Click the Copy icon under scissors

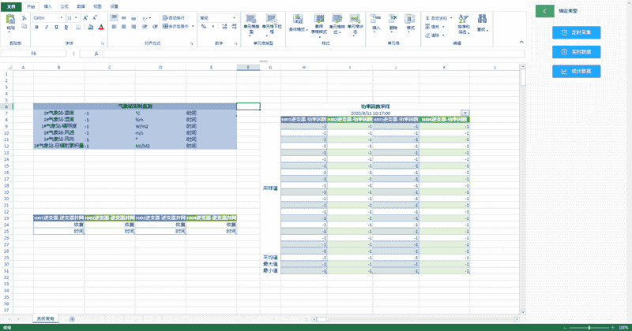24,27
